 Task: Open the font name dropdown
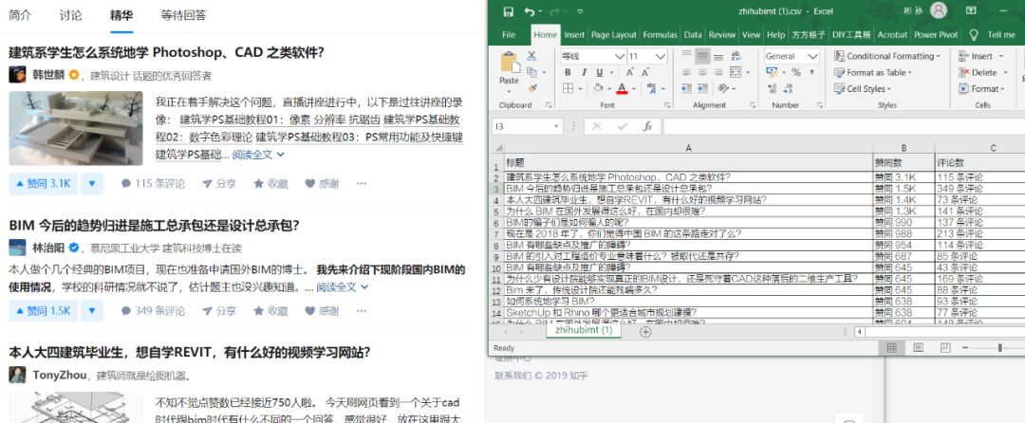coord(620,56)
